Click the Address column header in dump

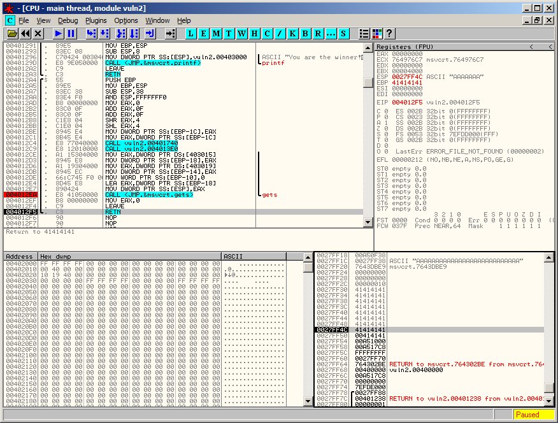20,257
